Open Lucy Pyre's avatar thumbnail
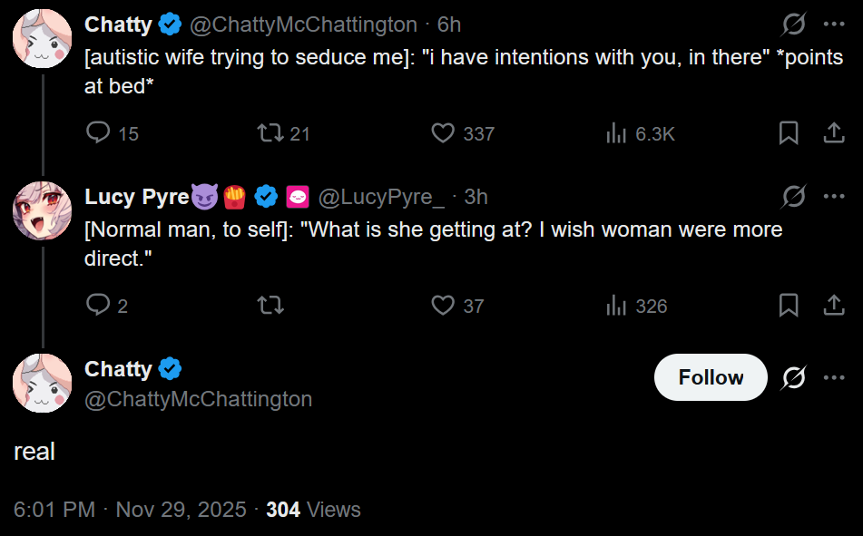 point(42,211)
